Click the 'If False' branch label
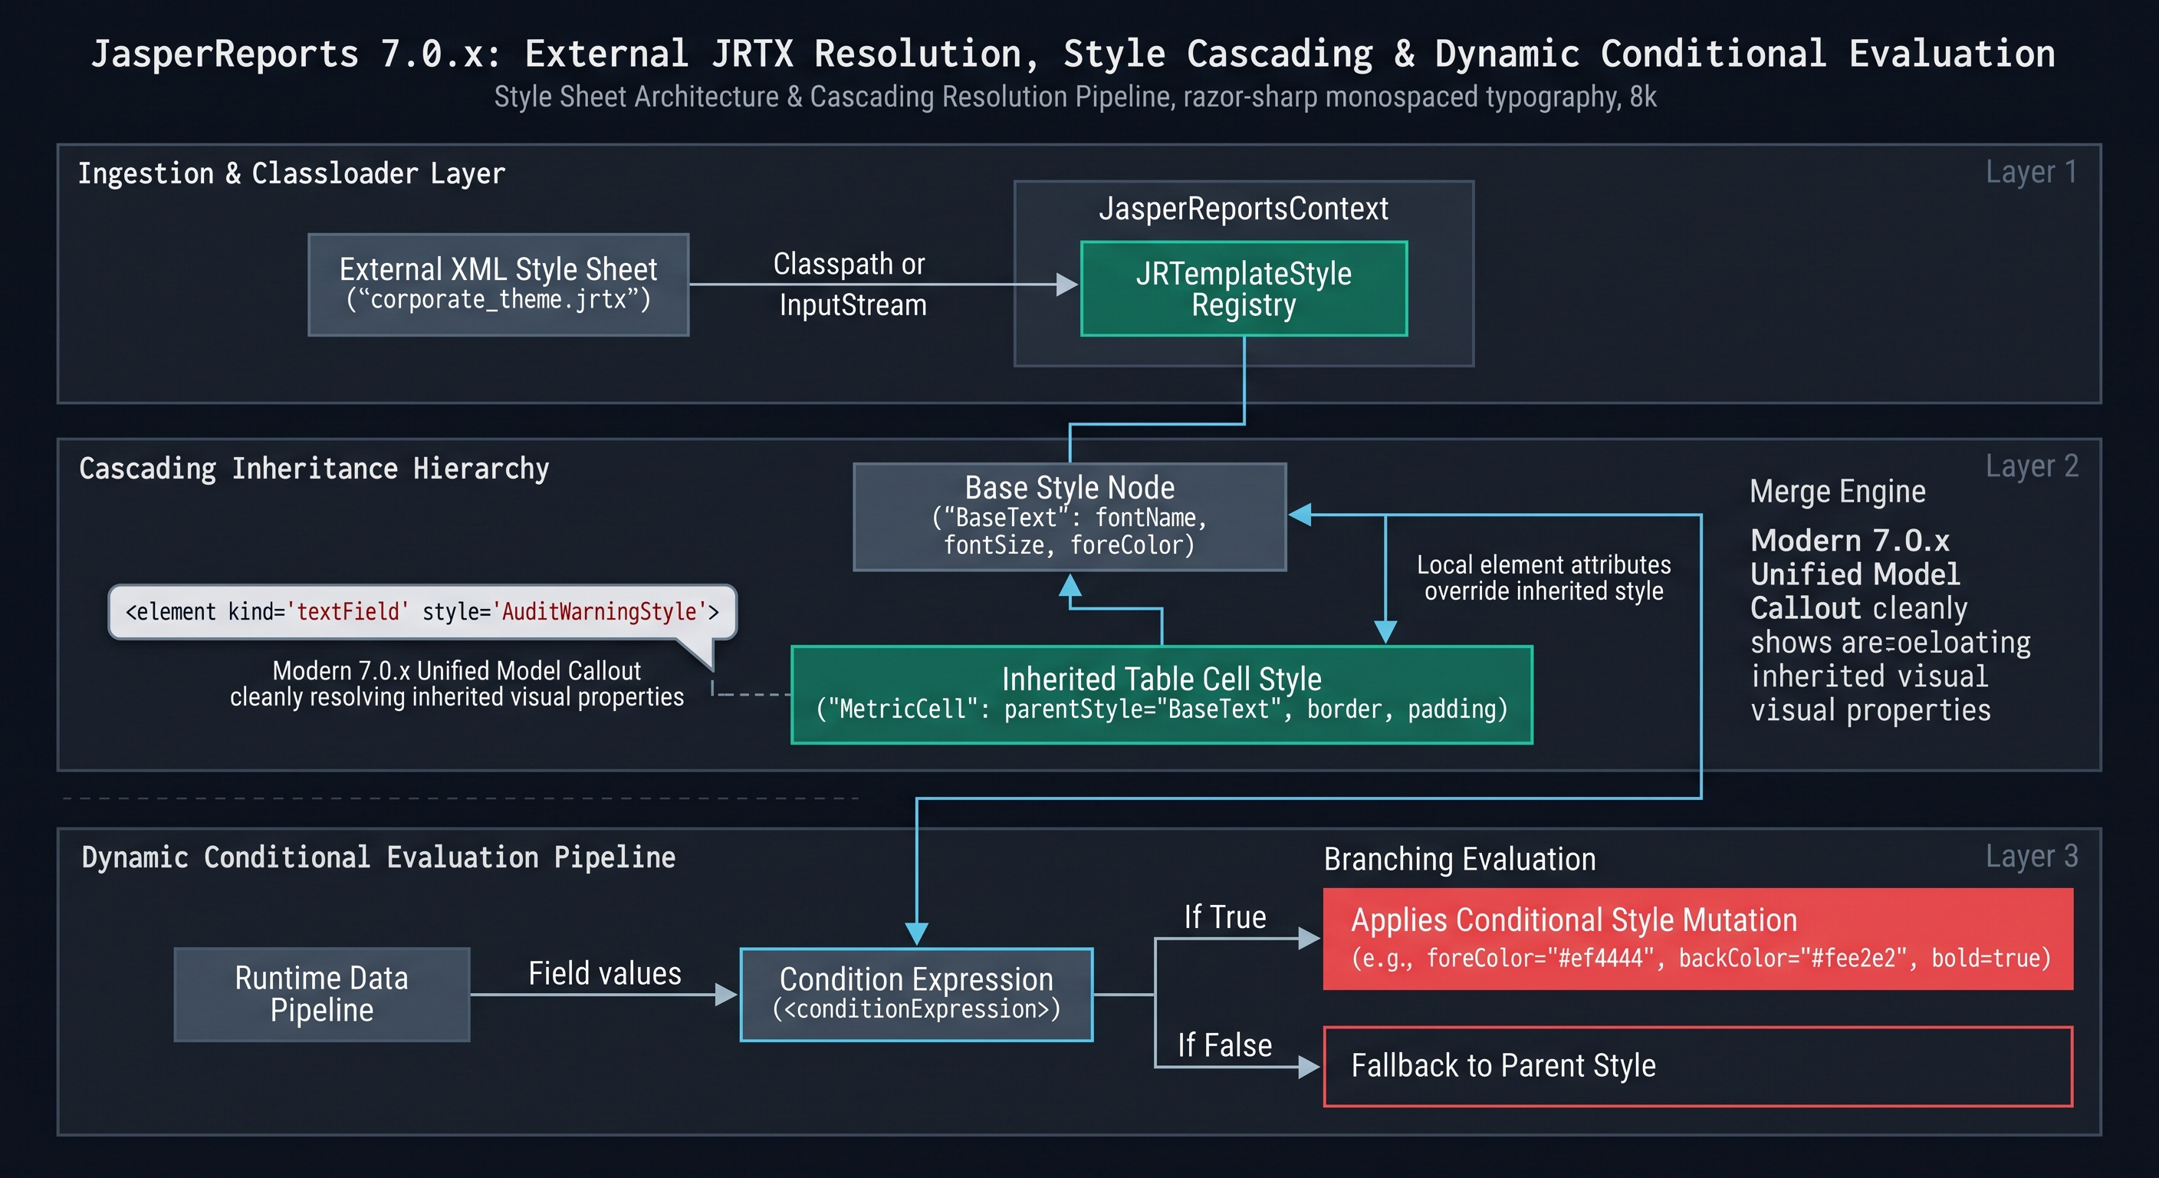The height and width of the screenshot is (1178, 2159). pyautogui.click(x=1224, y=1045)
